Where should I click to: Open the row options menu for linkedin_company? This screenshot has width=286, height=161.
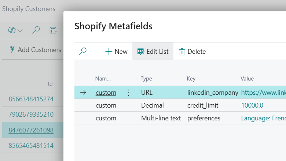[128, 93]
